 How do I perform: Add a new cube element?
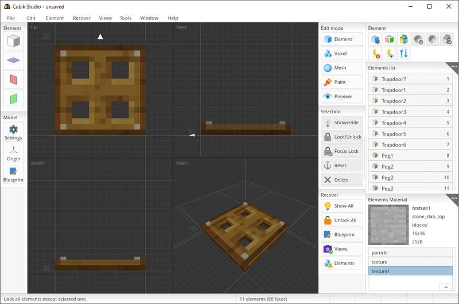pos(13,41)
